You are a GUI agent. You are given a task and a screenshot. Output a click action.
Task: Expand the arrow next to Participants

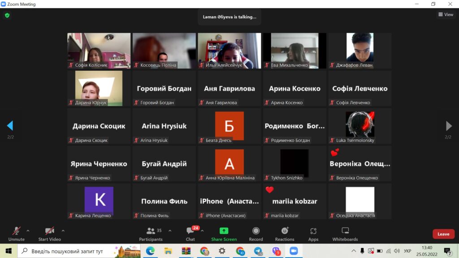(169, 231)
